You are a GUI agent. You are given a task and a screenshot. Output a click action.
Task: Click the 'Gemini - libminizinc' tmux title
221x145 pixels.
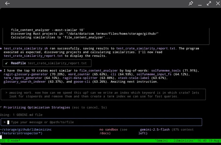(175, 141)
